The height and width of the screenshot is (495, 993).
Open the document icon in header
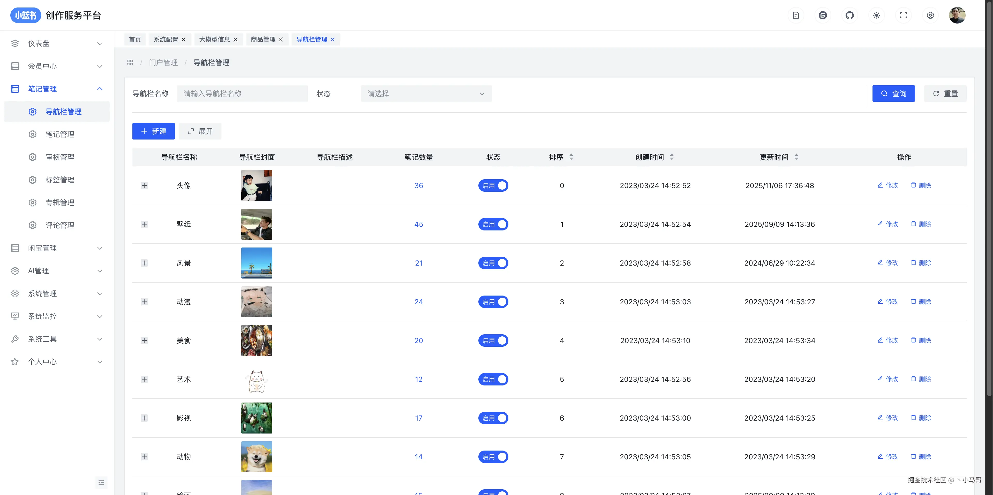click(796, 16)
